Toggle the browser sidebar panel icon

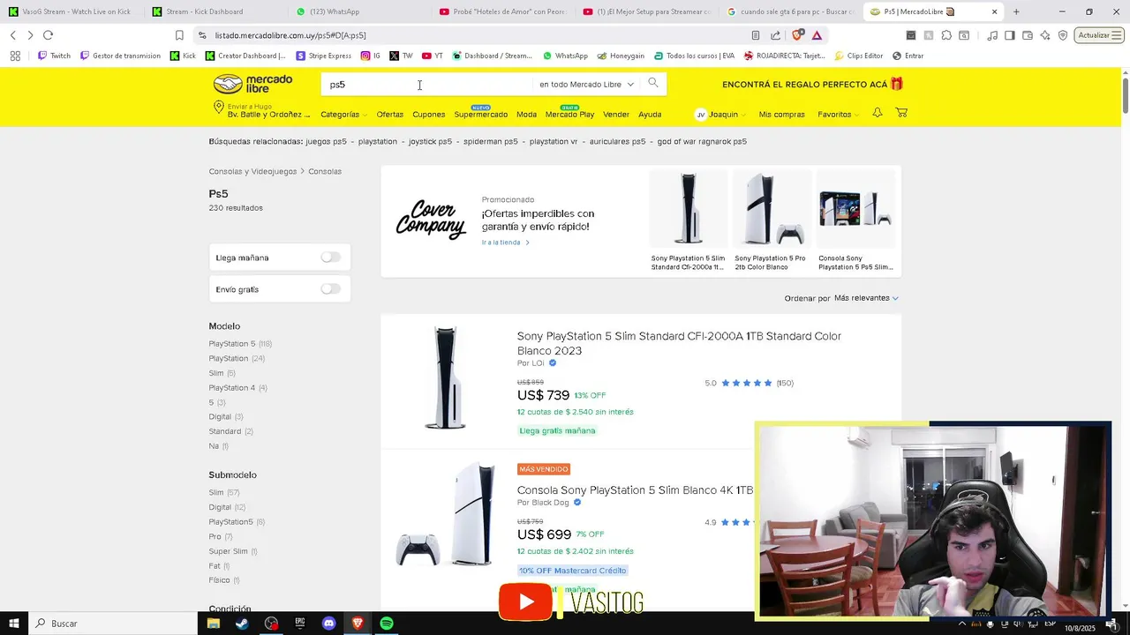click(1010, 35)
